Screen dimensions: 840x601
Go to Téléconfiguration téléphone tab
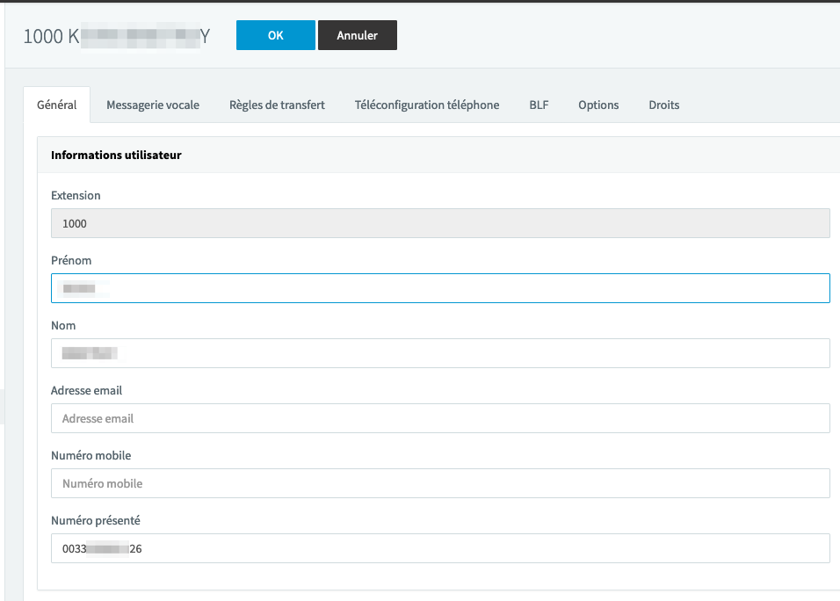point(427,105)
